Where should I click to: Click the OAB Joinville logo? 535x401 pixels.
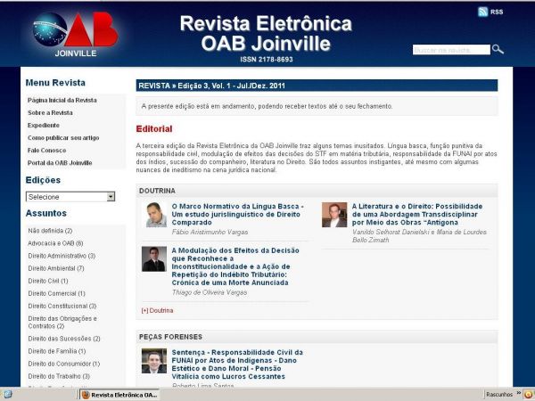pyautogui.click(x=76, y=34)
